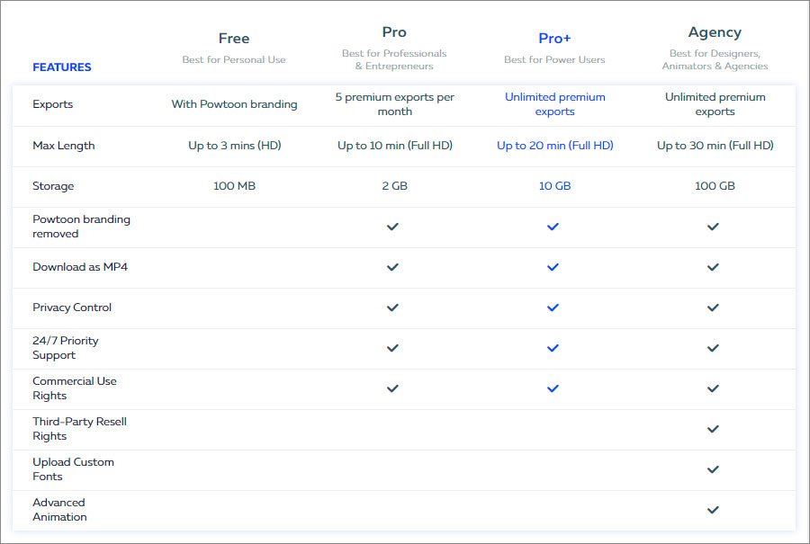
Task: Click the Pro checkmark for Commercial Use Rights
Action: coord(392,388)
